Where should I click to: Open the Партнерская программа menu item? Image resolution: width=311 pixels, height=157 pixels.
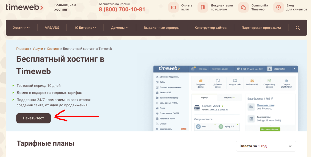261,28
